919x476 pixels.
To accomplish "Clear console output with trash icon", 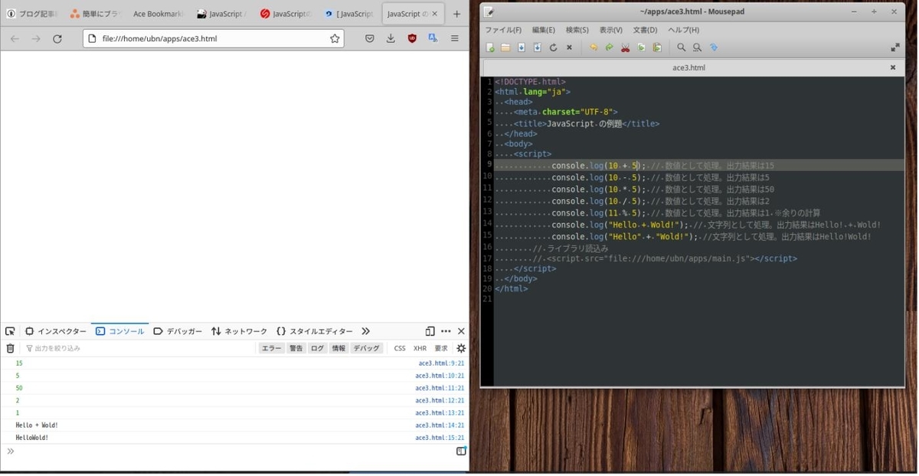I will click(10, 348).
